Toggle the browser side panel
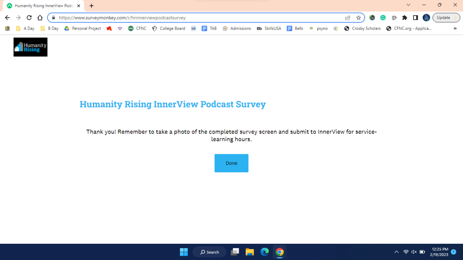 (415, 18)
